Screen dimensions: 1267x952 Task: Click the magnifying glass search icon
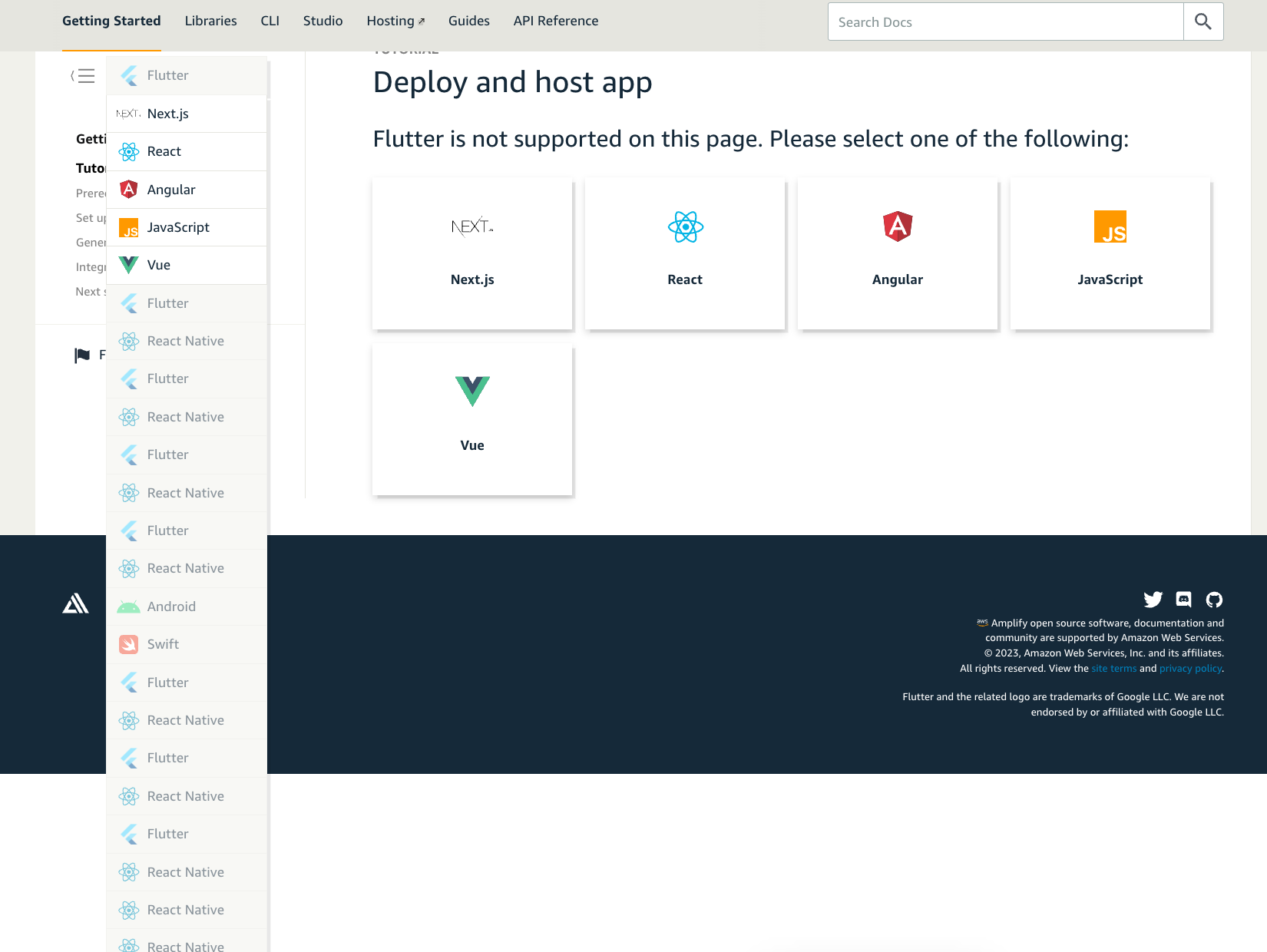click(1202, 21)
